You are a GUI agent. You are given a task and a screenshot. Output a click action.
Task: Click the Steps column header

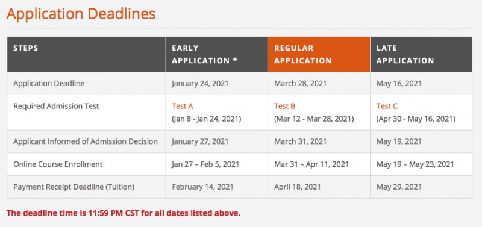tap(86, 54)
